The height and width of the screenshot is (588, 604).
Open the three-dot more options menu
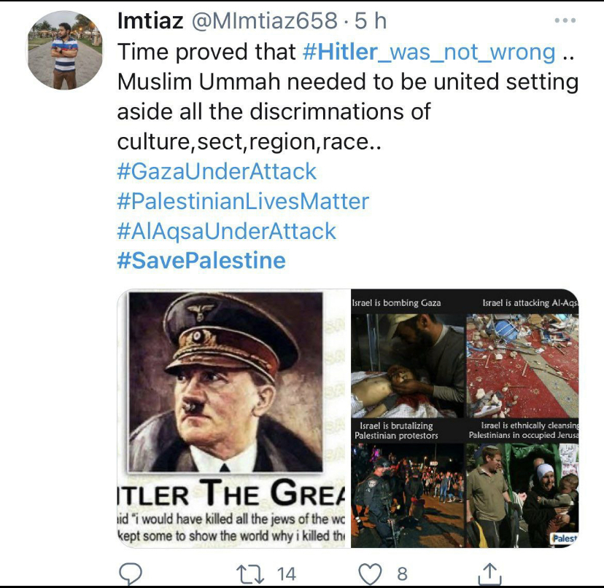click(565, 20)
